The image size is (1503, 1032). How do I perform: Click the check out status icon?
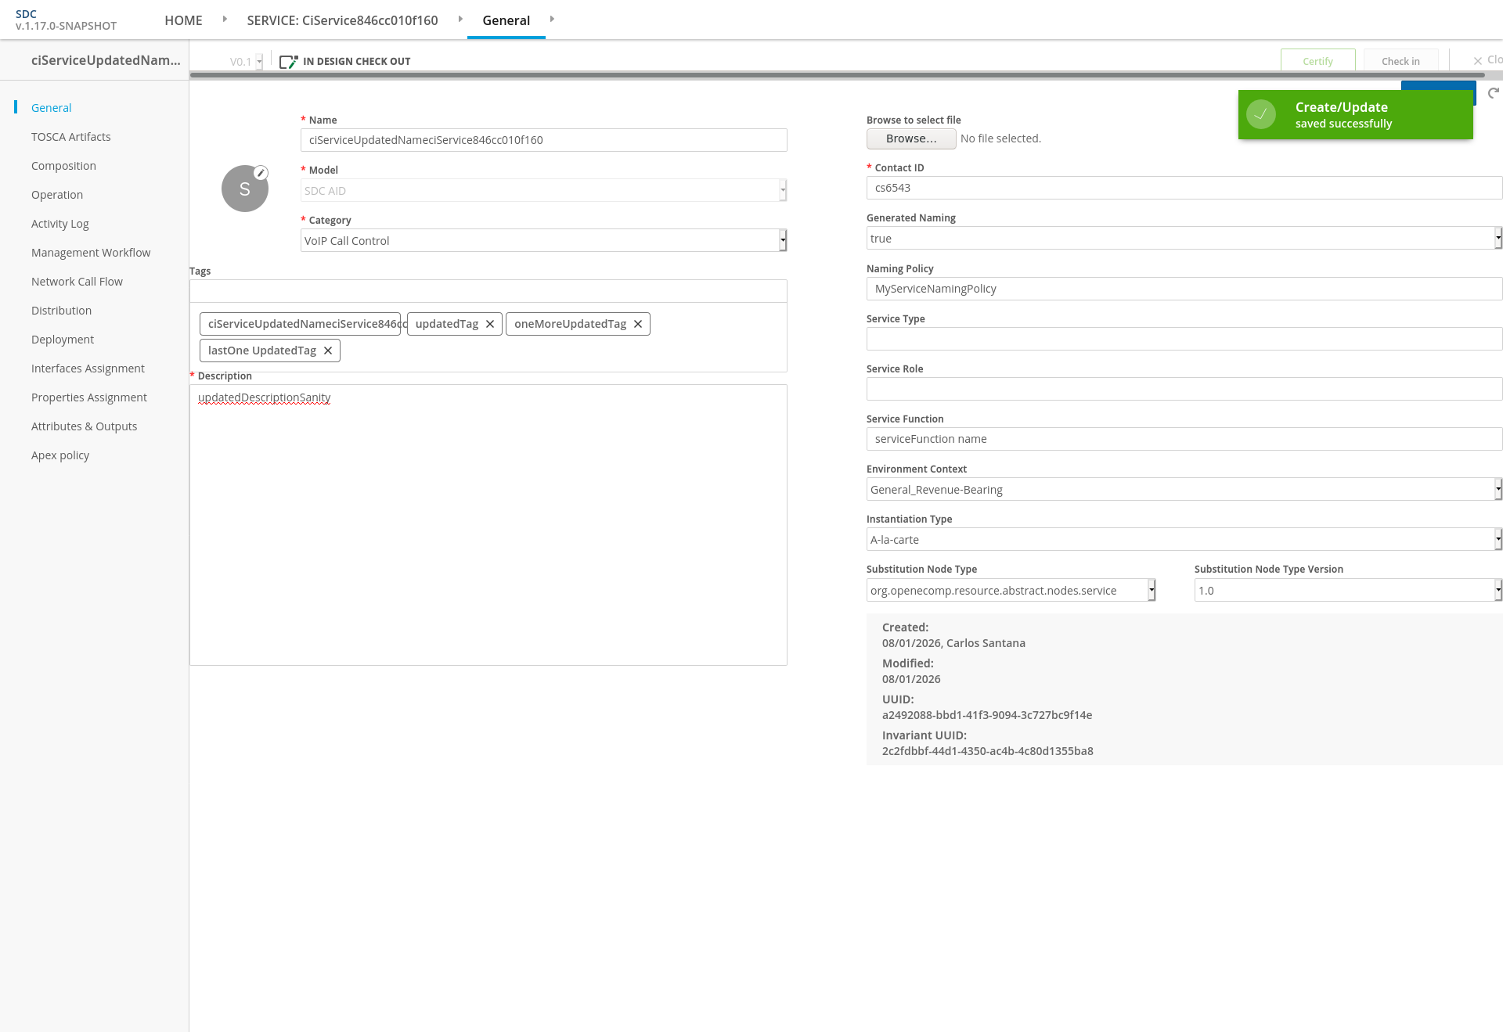pyautogui.click(x=288, y=61)
